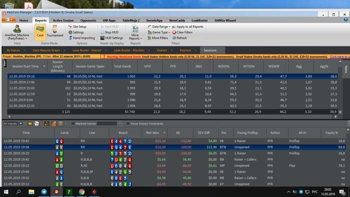Select session 12.05.2019 17:46
The width and height of the screenshot is (350, 197).
pos(172,82)
